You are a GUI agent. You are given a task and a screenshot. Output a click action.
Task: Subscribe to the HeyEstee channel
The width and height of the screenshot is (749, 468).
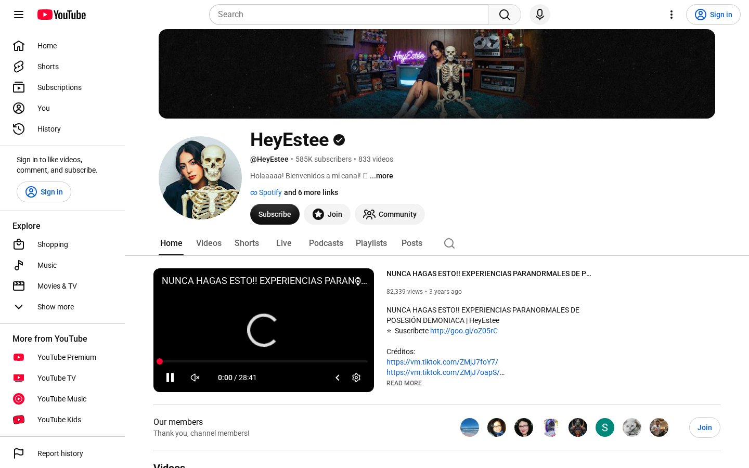click(275, 214)
